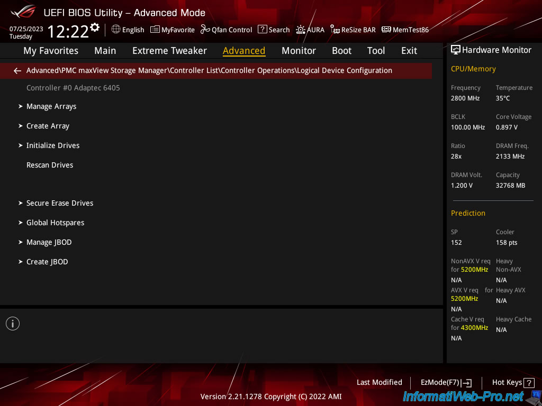Select Create Array menu entry text
The image size is (542, 406).
pyautogui.click(x=48, y=126)
